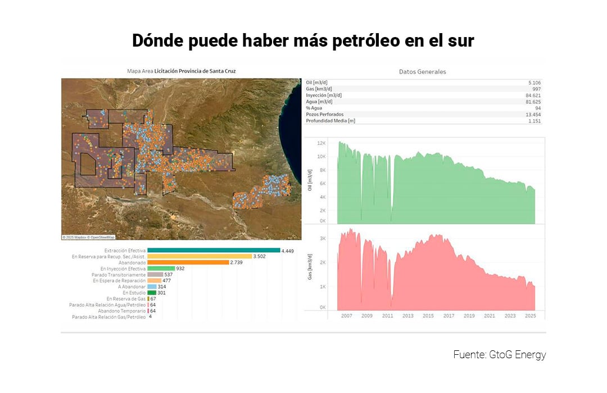Click the orange Abandonado bar
The width and height of the screenshot is (607, 393).
(188, 262)
